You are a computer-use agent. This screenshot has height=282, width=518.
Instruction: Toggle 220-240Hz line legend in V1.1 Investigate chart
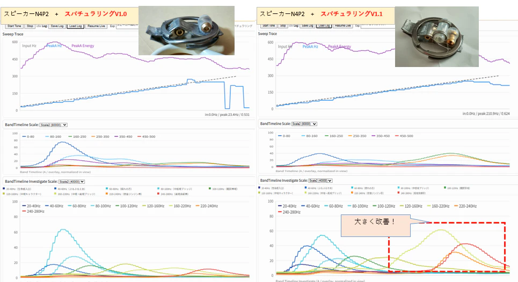tap(465, 206)
